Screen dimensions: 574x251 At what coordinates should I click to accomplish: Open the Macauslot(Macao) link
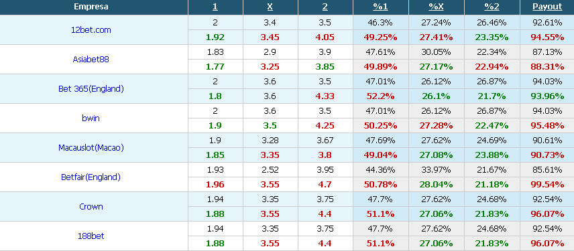pos(91,148)
